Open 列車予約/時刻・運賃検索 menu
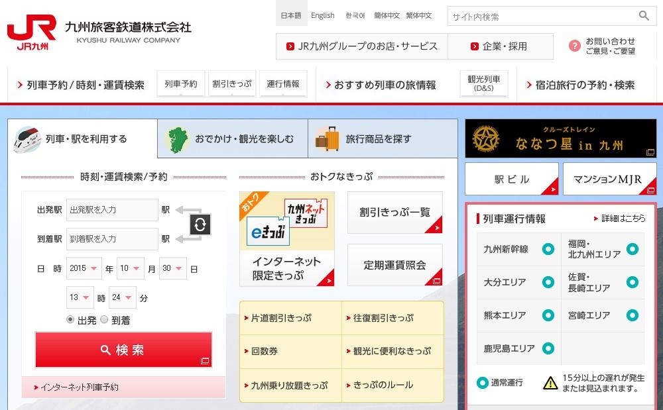Image resolution: width=663 pixels, height=410 pixels. (81, 85)
